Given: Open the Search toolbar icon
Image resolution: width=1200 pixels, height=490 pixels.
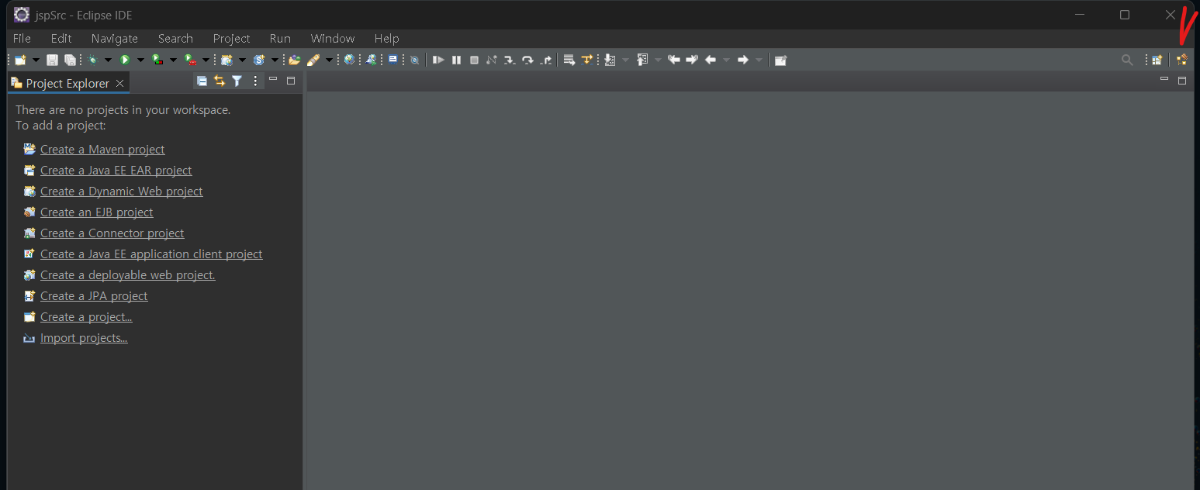Looking at the screenshot, I should coord(1127,60).
